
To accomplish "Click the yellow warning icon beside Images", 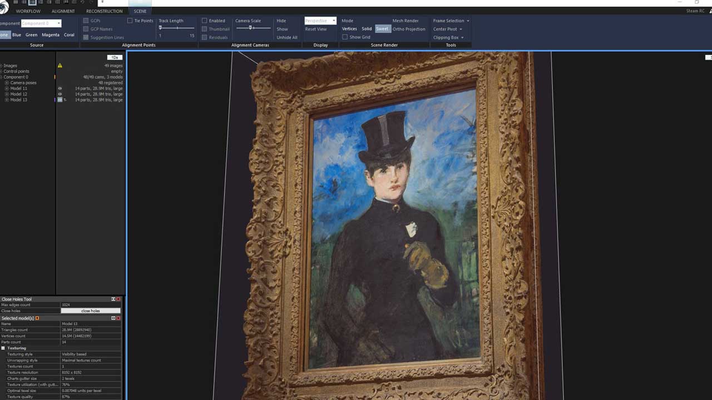I will (60, 66).
